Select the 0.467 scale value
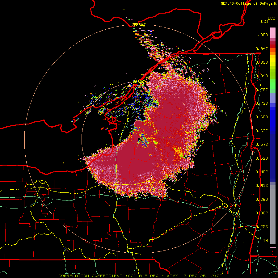The image size is (278, 278). coord(262,172)
